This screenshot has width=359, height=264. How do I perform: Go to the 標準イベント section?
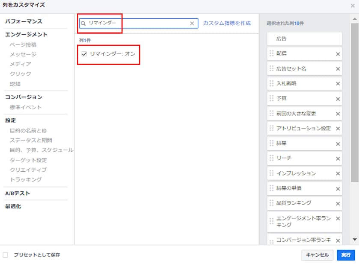click(26, 107)
